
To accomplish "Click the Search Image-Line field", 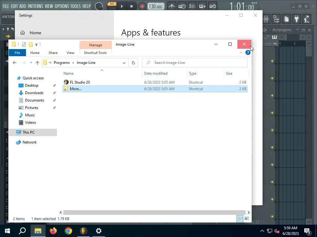I will pyautogui.click(x=195, y=63).
